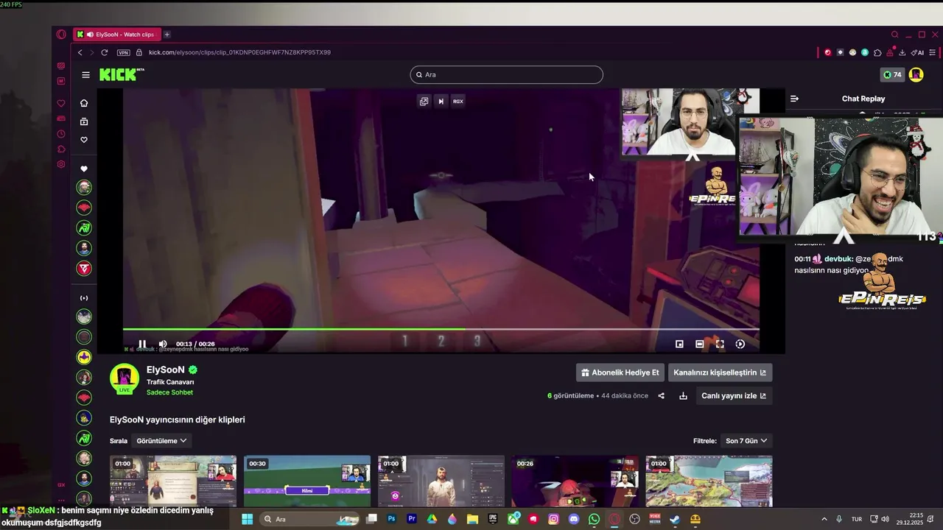Screen dimensions: 943x530
Task: Open first clip thumbnail labeled 01:00
Action: tap(173, 481)
